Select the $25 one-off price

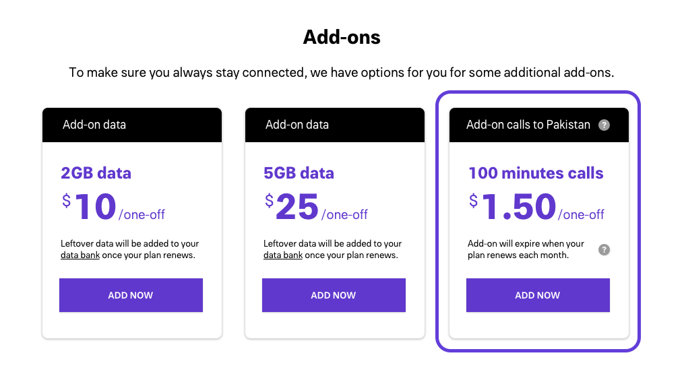coord(316,207)
